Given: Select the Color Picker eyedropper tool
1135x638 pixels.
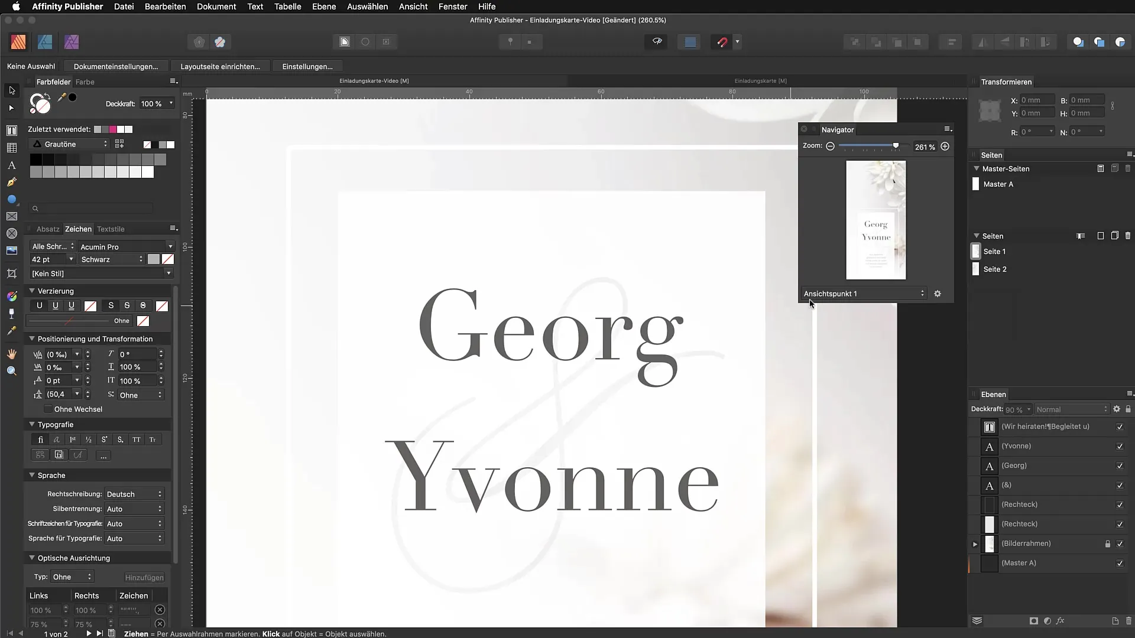Looking at the screenshot, I should tap(12, 331).
